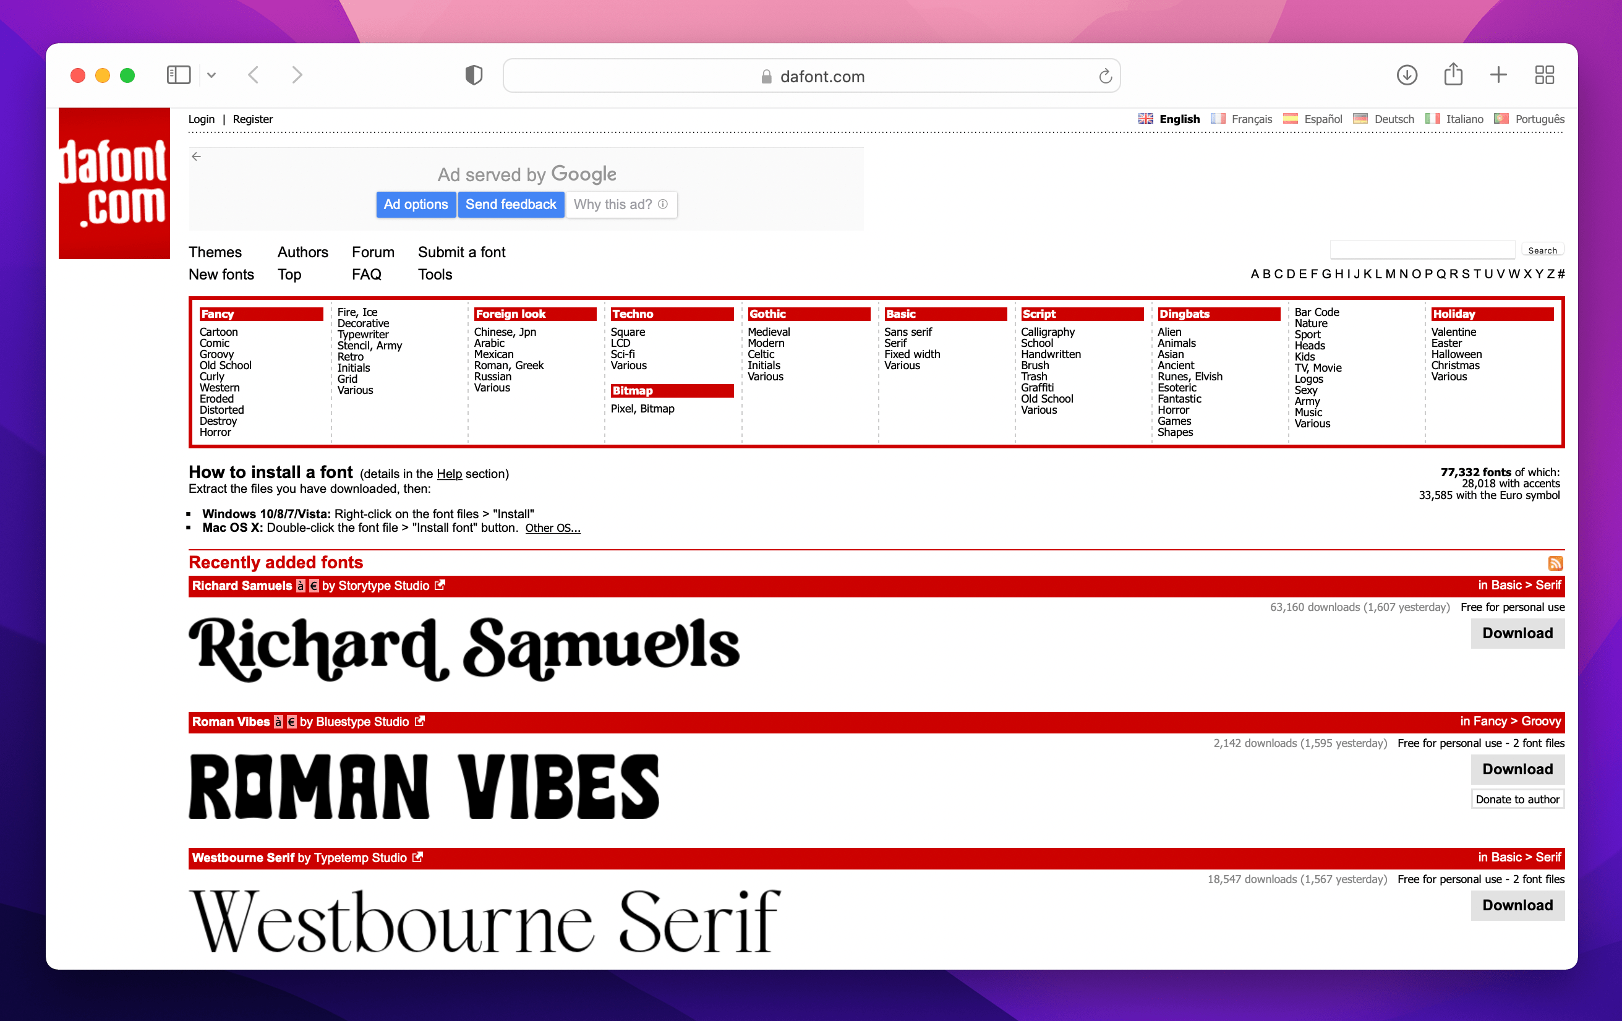The height and width of the screenshot is (1021, 1622).
Task: Download the Westbourne Serif font
Action: click(1517, 905)
